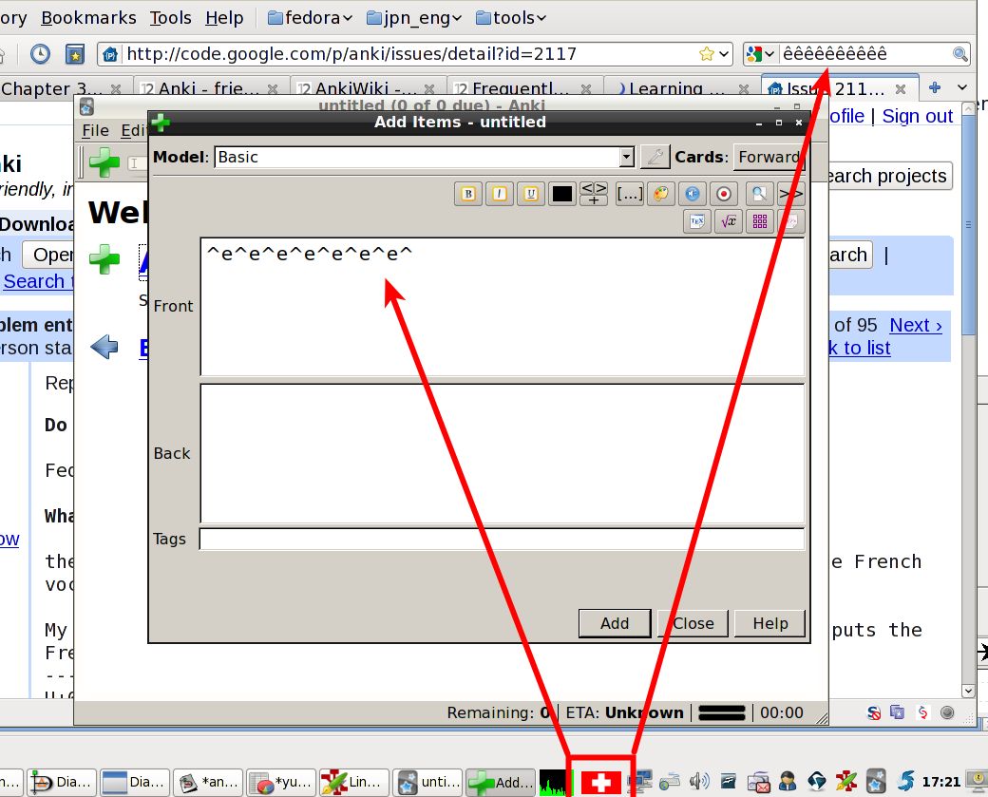The width and height of the screenshot is (988, 797).
Task: Open a new browser tab with plus button
Action: [935, 87]
